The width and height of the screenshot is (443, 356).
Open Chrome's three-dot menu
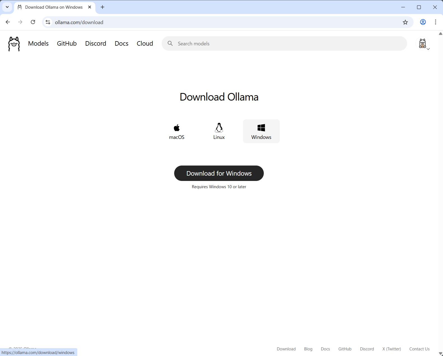[x=435, y=22]
